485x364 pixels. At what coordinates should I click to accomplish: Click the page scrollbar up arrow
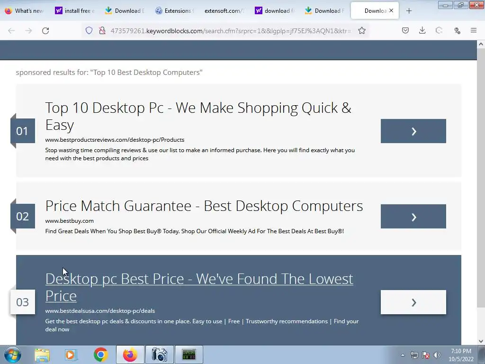point(481,44)
